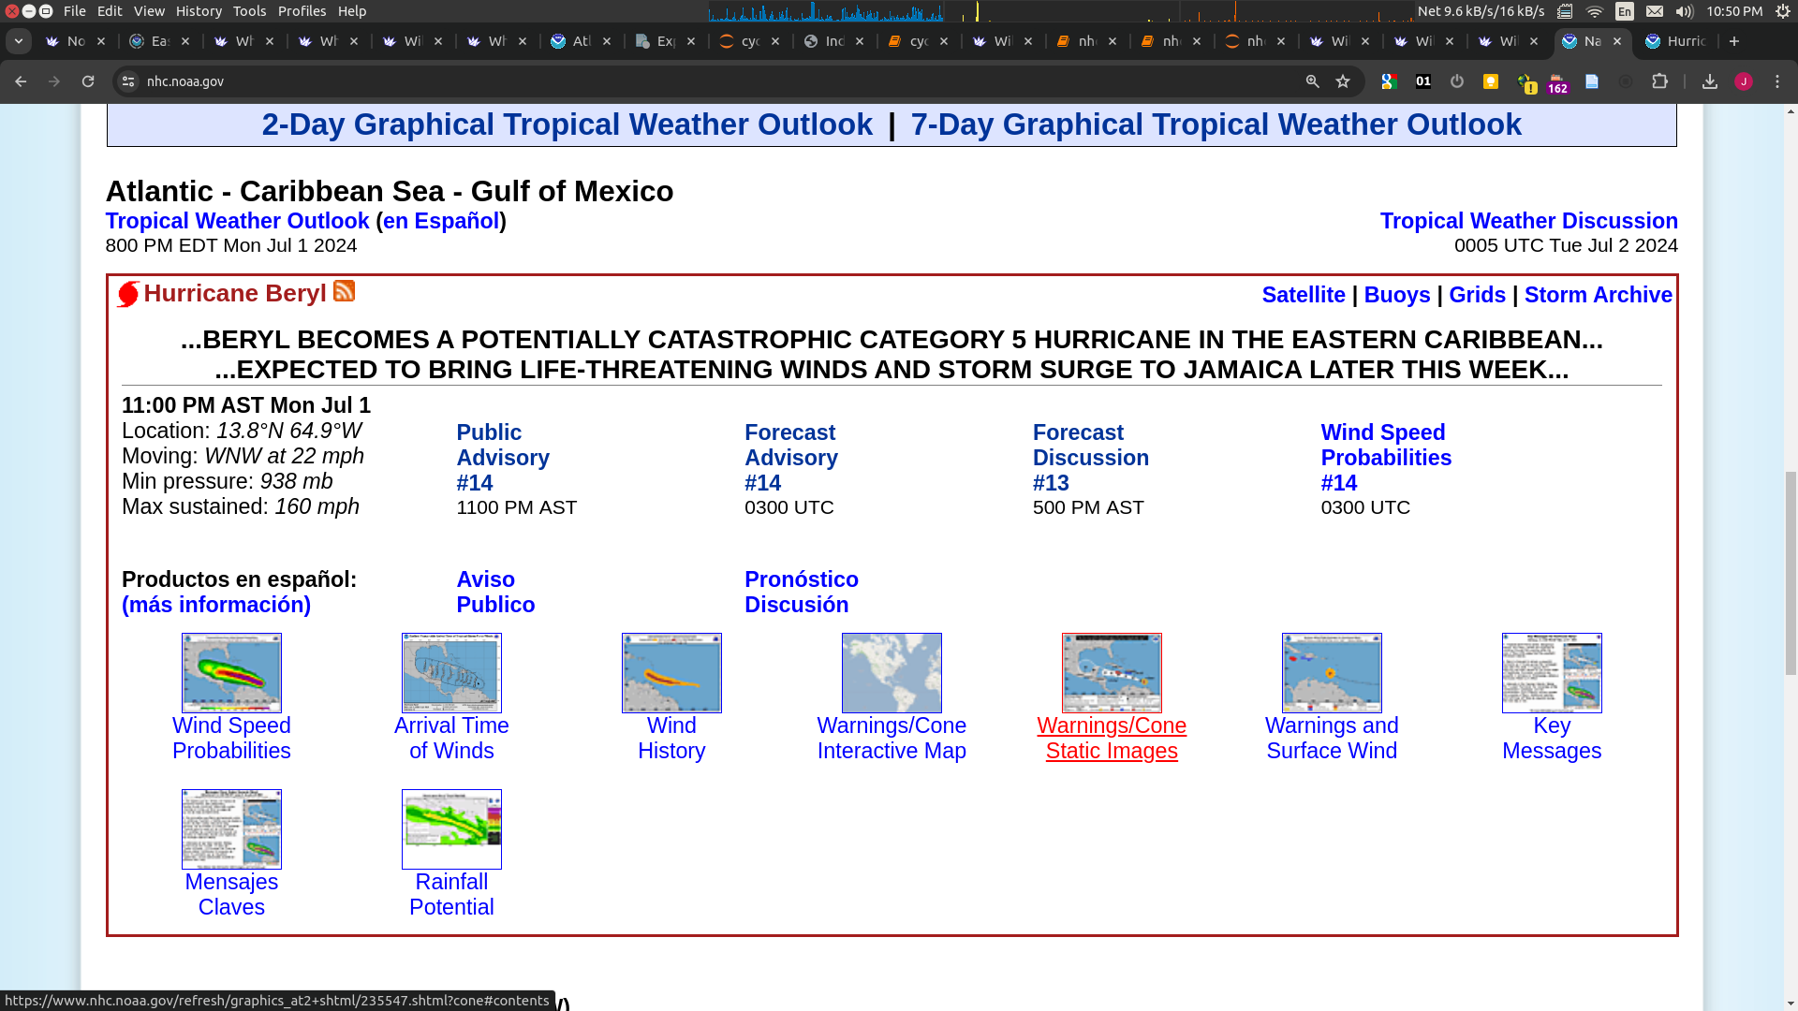The height and width of the screenshot is (1011, 1798).
Task: Open the Tools menu
Action: 249,11
